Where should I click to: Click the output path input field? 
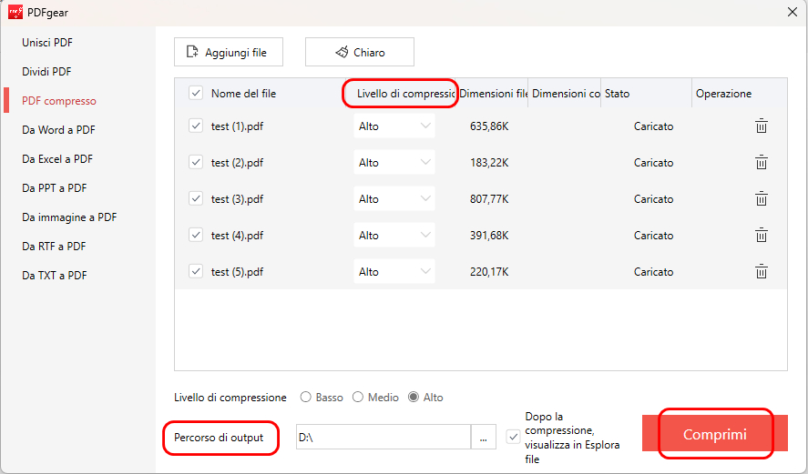point(383,438)
